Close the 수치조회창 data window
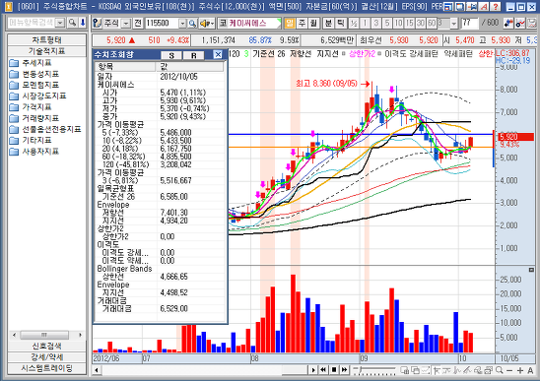 (x=218, y=55)
